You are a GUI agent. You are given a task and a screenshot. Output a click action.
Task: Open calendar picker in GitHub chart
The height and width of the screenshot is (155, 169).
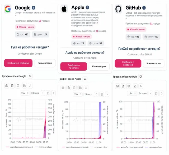156,94
